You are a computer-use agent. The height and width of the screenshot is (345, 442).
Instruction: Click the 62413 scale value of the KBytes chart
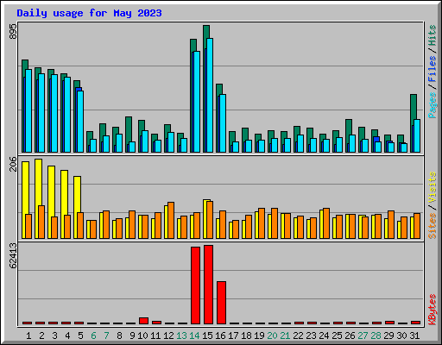point(13,255)
